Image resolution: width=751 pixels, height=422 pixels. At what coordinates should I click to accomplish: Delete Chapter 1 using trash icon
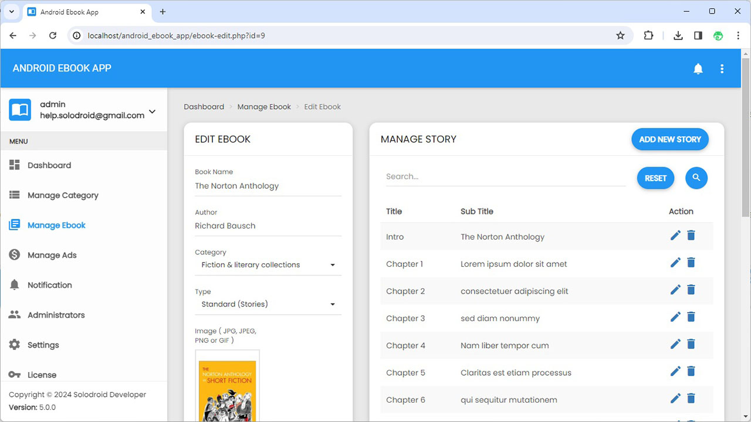[691, 262]
